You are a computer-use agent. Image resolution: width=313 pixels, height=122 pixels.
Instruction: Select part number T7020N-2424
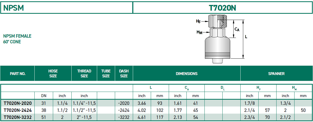coord(17,110)
